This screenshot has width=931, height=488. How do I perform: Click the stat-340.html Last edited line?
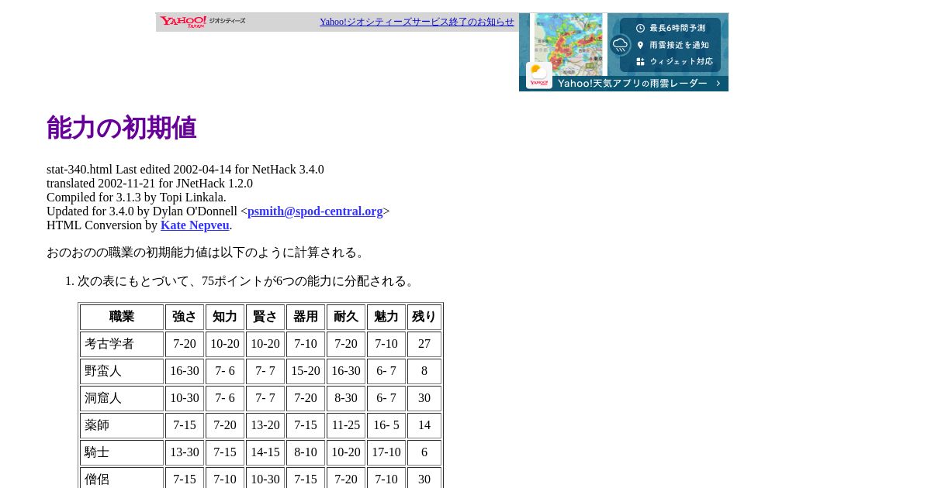(x=185, y=170)
